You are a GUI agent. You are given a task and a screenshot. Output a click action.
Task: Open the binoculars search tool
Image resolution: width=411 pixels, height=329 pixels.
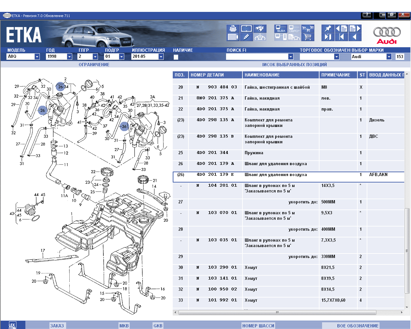tap(259, 29)
